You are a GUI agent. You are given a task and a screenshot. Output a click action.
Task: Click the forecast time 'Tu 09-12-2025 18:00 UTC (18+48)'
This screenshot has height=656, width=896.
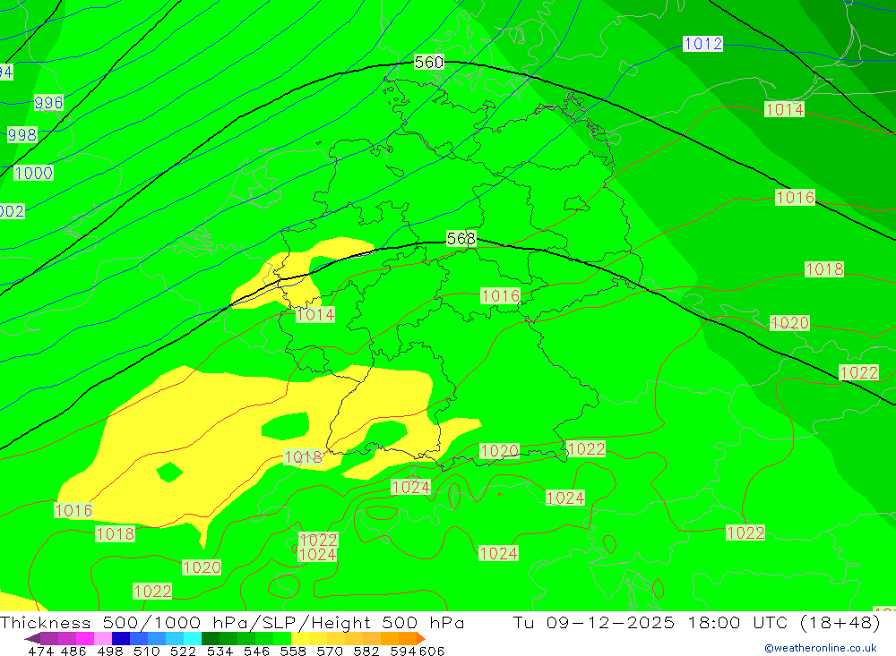[696, 622]
